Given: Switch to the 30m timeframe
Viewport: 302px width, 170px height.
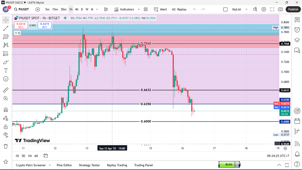Looking at the screenshot, I should pos(64,9).
